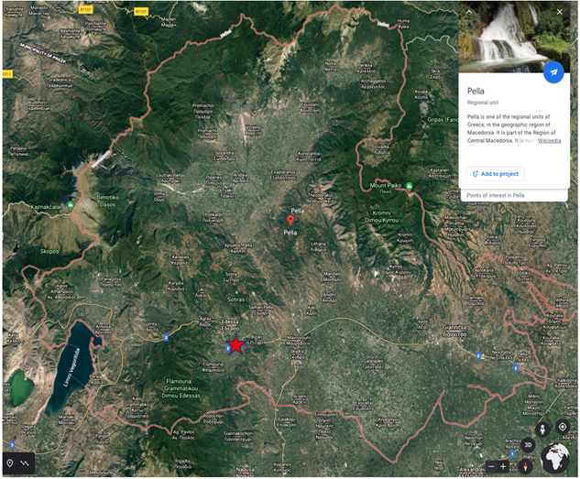Screen dimensions: 580x479
Task: Zoom in with the plus icon
Action: point(502,466)
